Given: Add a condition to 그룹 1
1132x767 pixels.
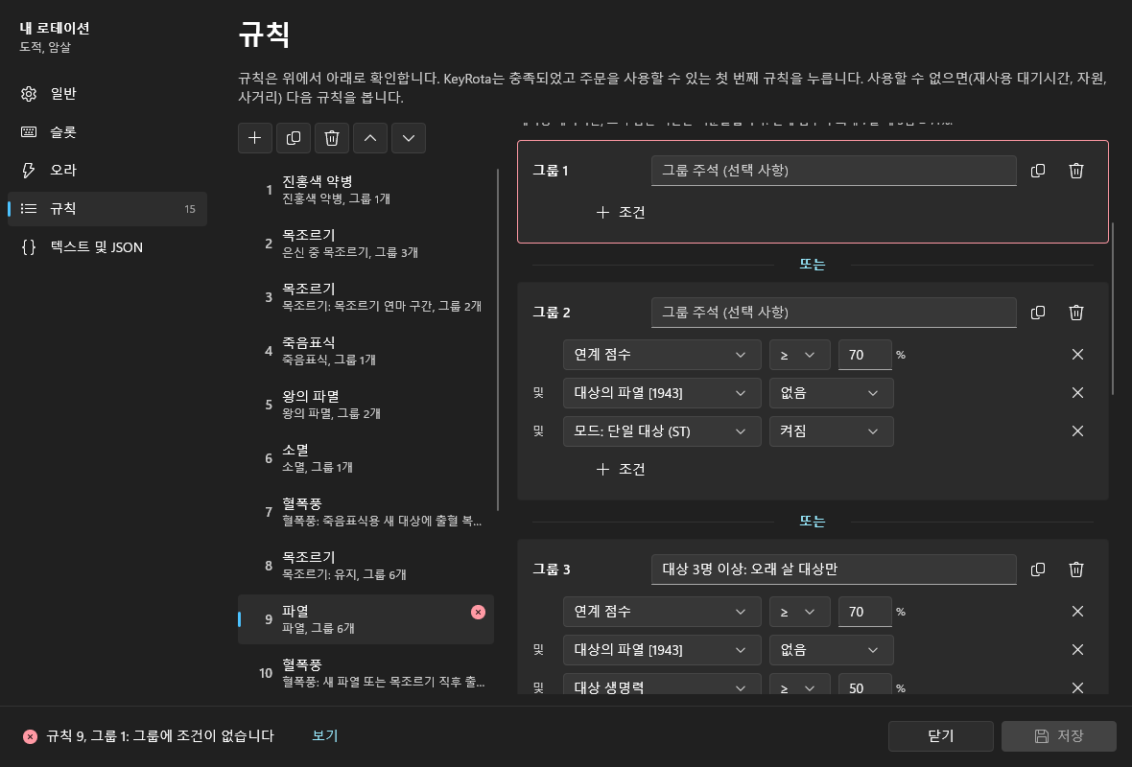Looking at the screenshot, I should tap(621, 212).
